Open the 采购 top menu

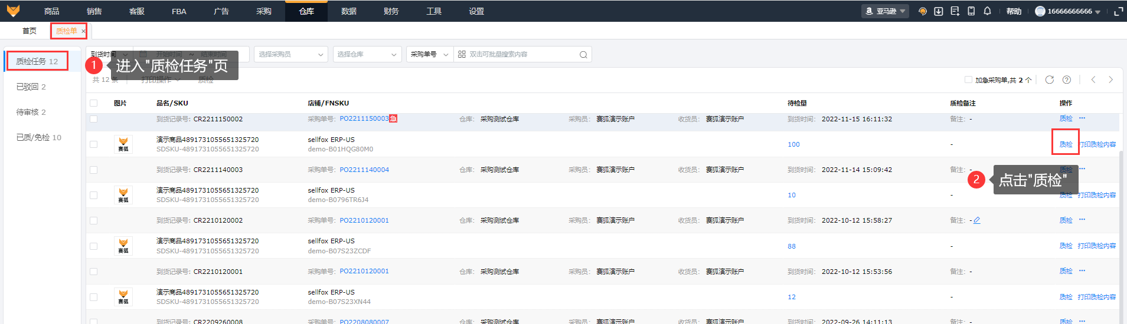coord(264,11)
